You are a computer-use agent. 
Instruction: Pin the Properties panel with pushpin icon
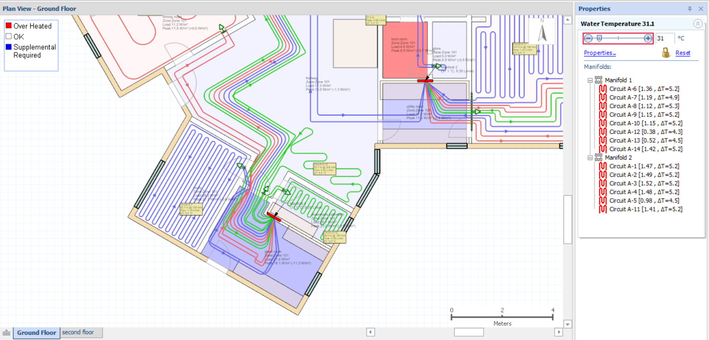tap(690, 9)
